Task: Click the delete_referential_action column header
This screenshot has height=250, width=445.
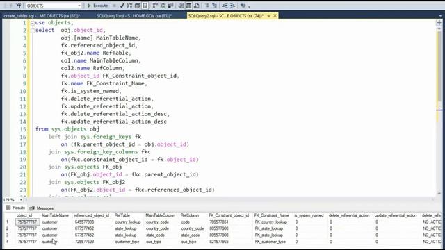Action: point(349,215)
